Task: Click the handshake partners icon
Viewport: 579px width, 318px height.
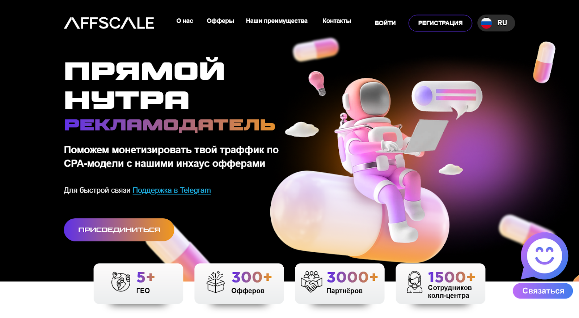Action: point(311,282)
